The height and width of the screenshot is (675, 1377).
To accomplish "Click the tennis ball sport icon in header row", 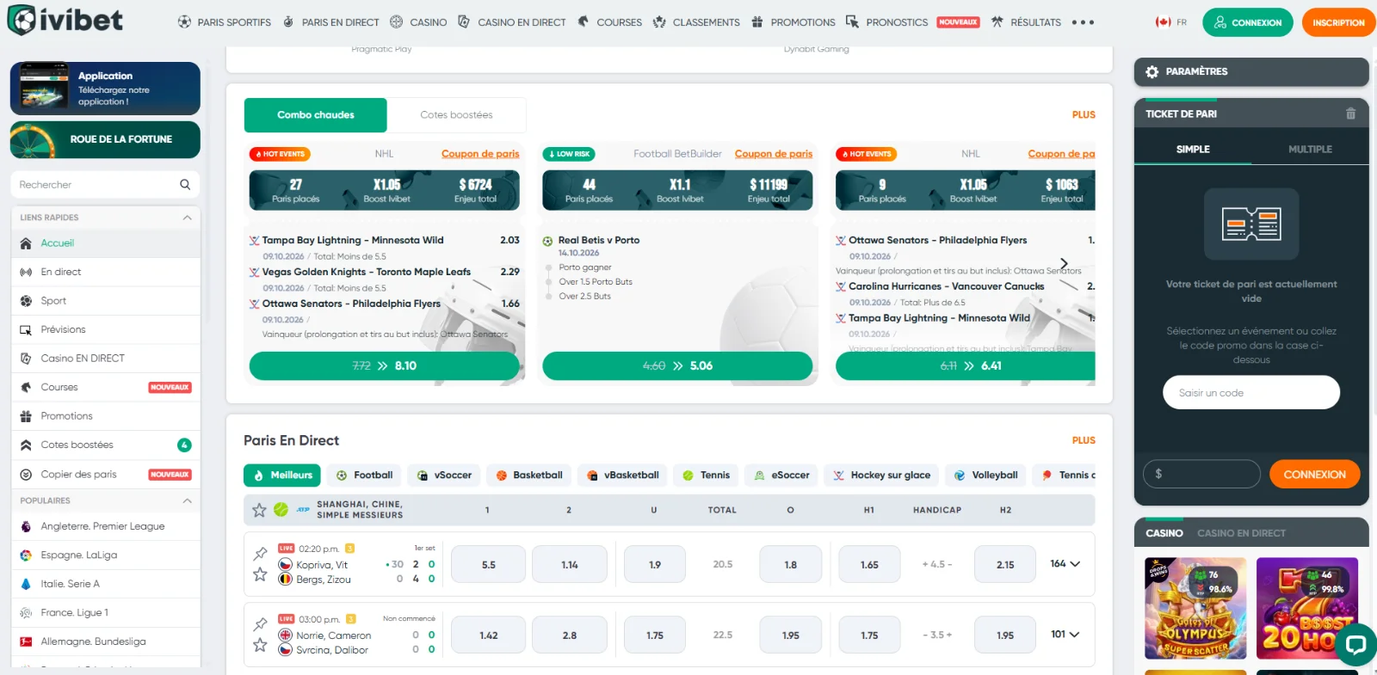I will 281,509.
